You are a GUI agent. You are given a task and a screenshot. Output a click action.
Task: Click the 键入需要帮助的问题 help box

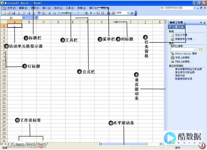coord(177,8)
